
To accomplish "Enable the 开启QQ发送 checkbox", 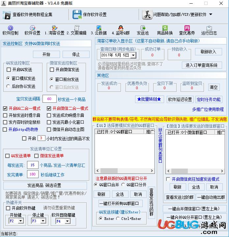I will (x=9, y=70).
